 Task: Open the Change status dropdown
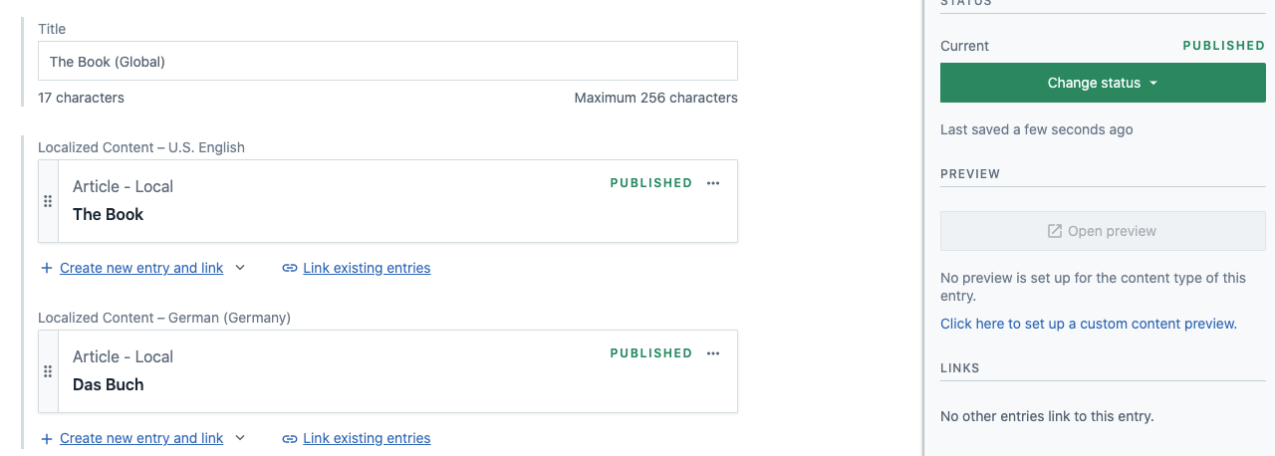[1103, 83]
